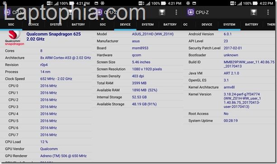Open the three-dot menu above the Model ASUS_Z01HD screen
This screenshot has height=164, width=277.
pos(176,12)
